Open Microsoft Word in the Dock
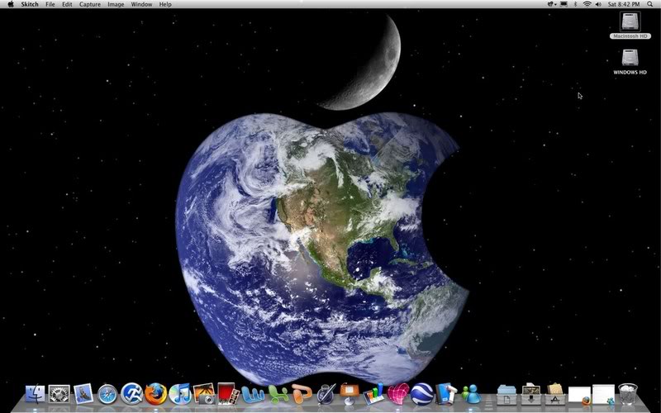Viewport: 661px width, 413px height. [x=253, y=395]
